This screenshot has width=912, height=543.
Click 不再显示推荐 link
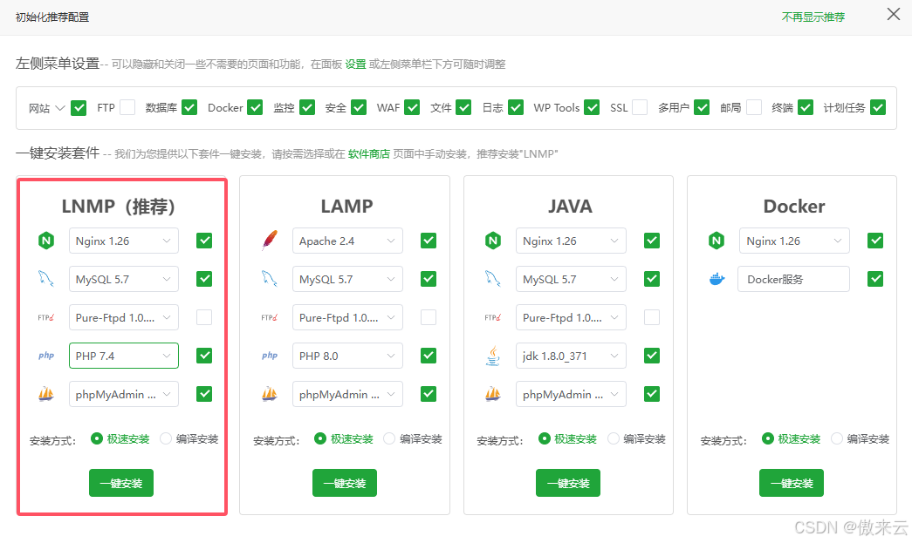tap(813, 17)
